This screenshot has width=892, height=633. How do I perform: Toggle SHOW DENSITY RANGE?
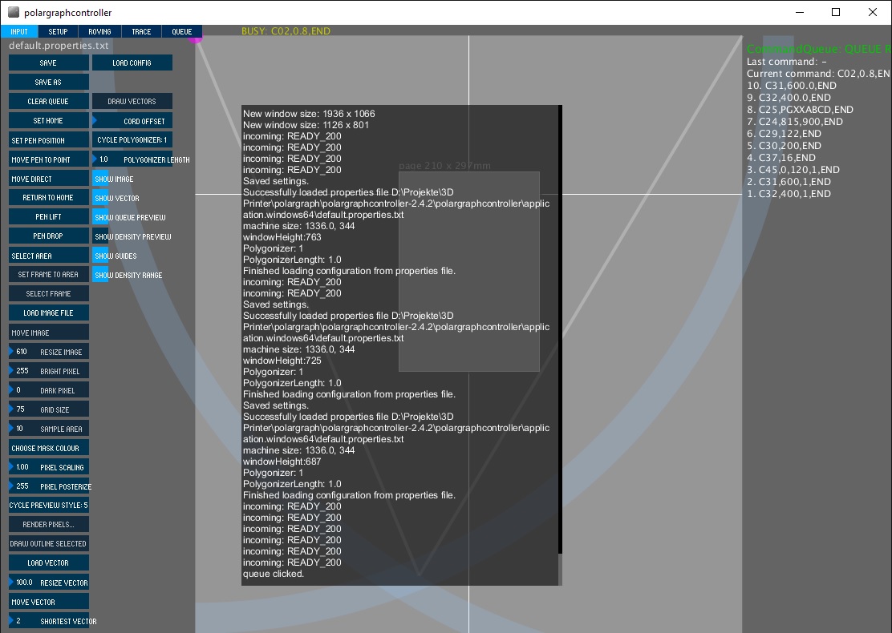[99, 275]
